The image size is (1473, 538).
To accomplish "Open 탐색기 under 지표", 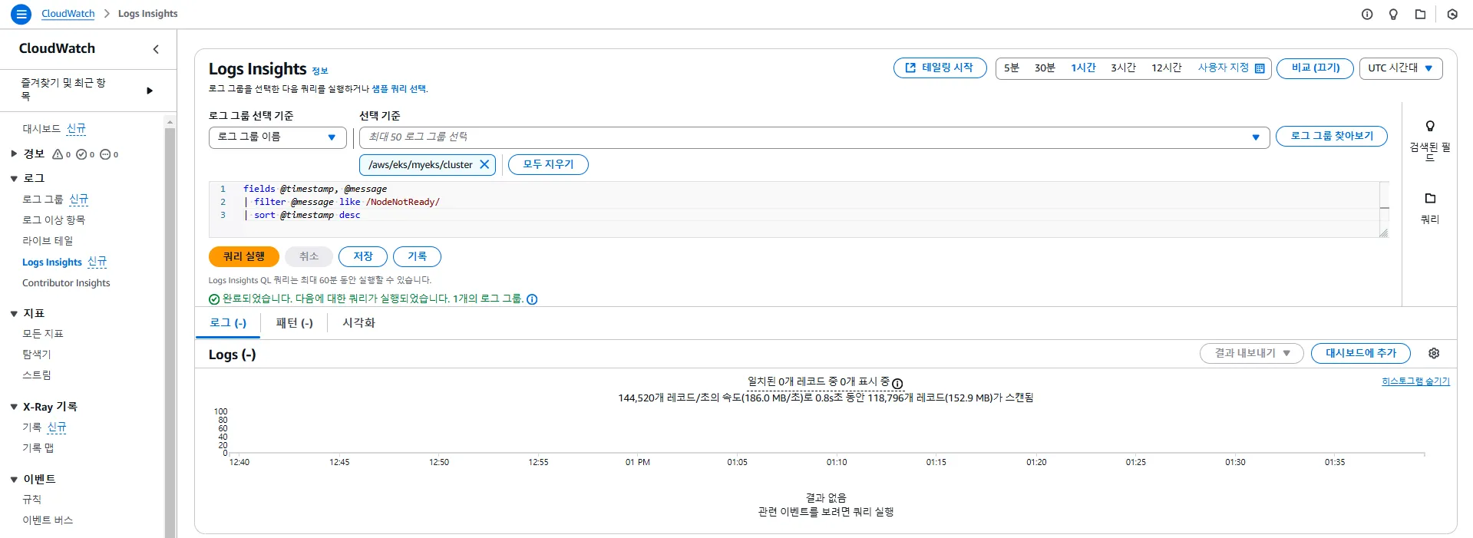I will pos(37,354).
